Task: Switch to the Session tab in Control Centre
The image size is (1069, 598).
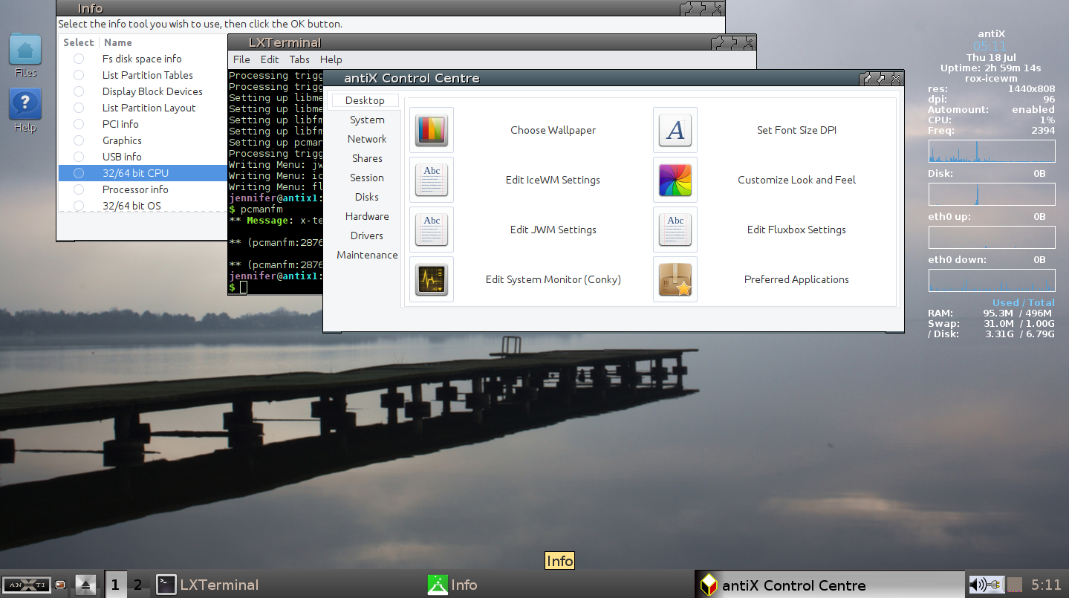Action: coord(367,178)
